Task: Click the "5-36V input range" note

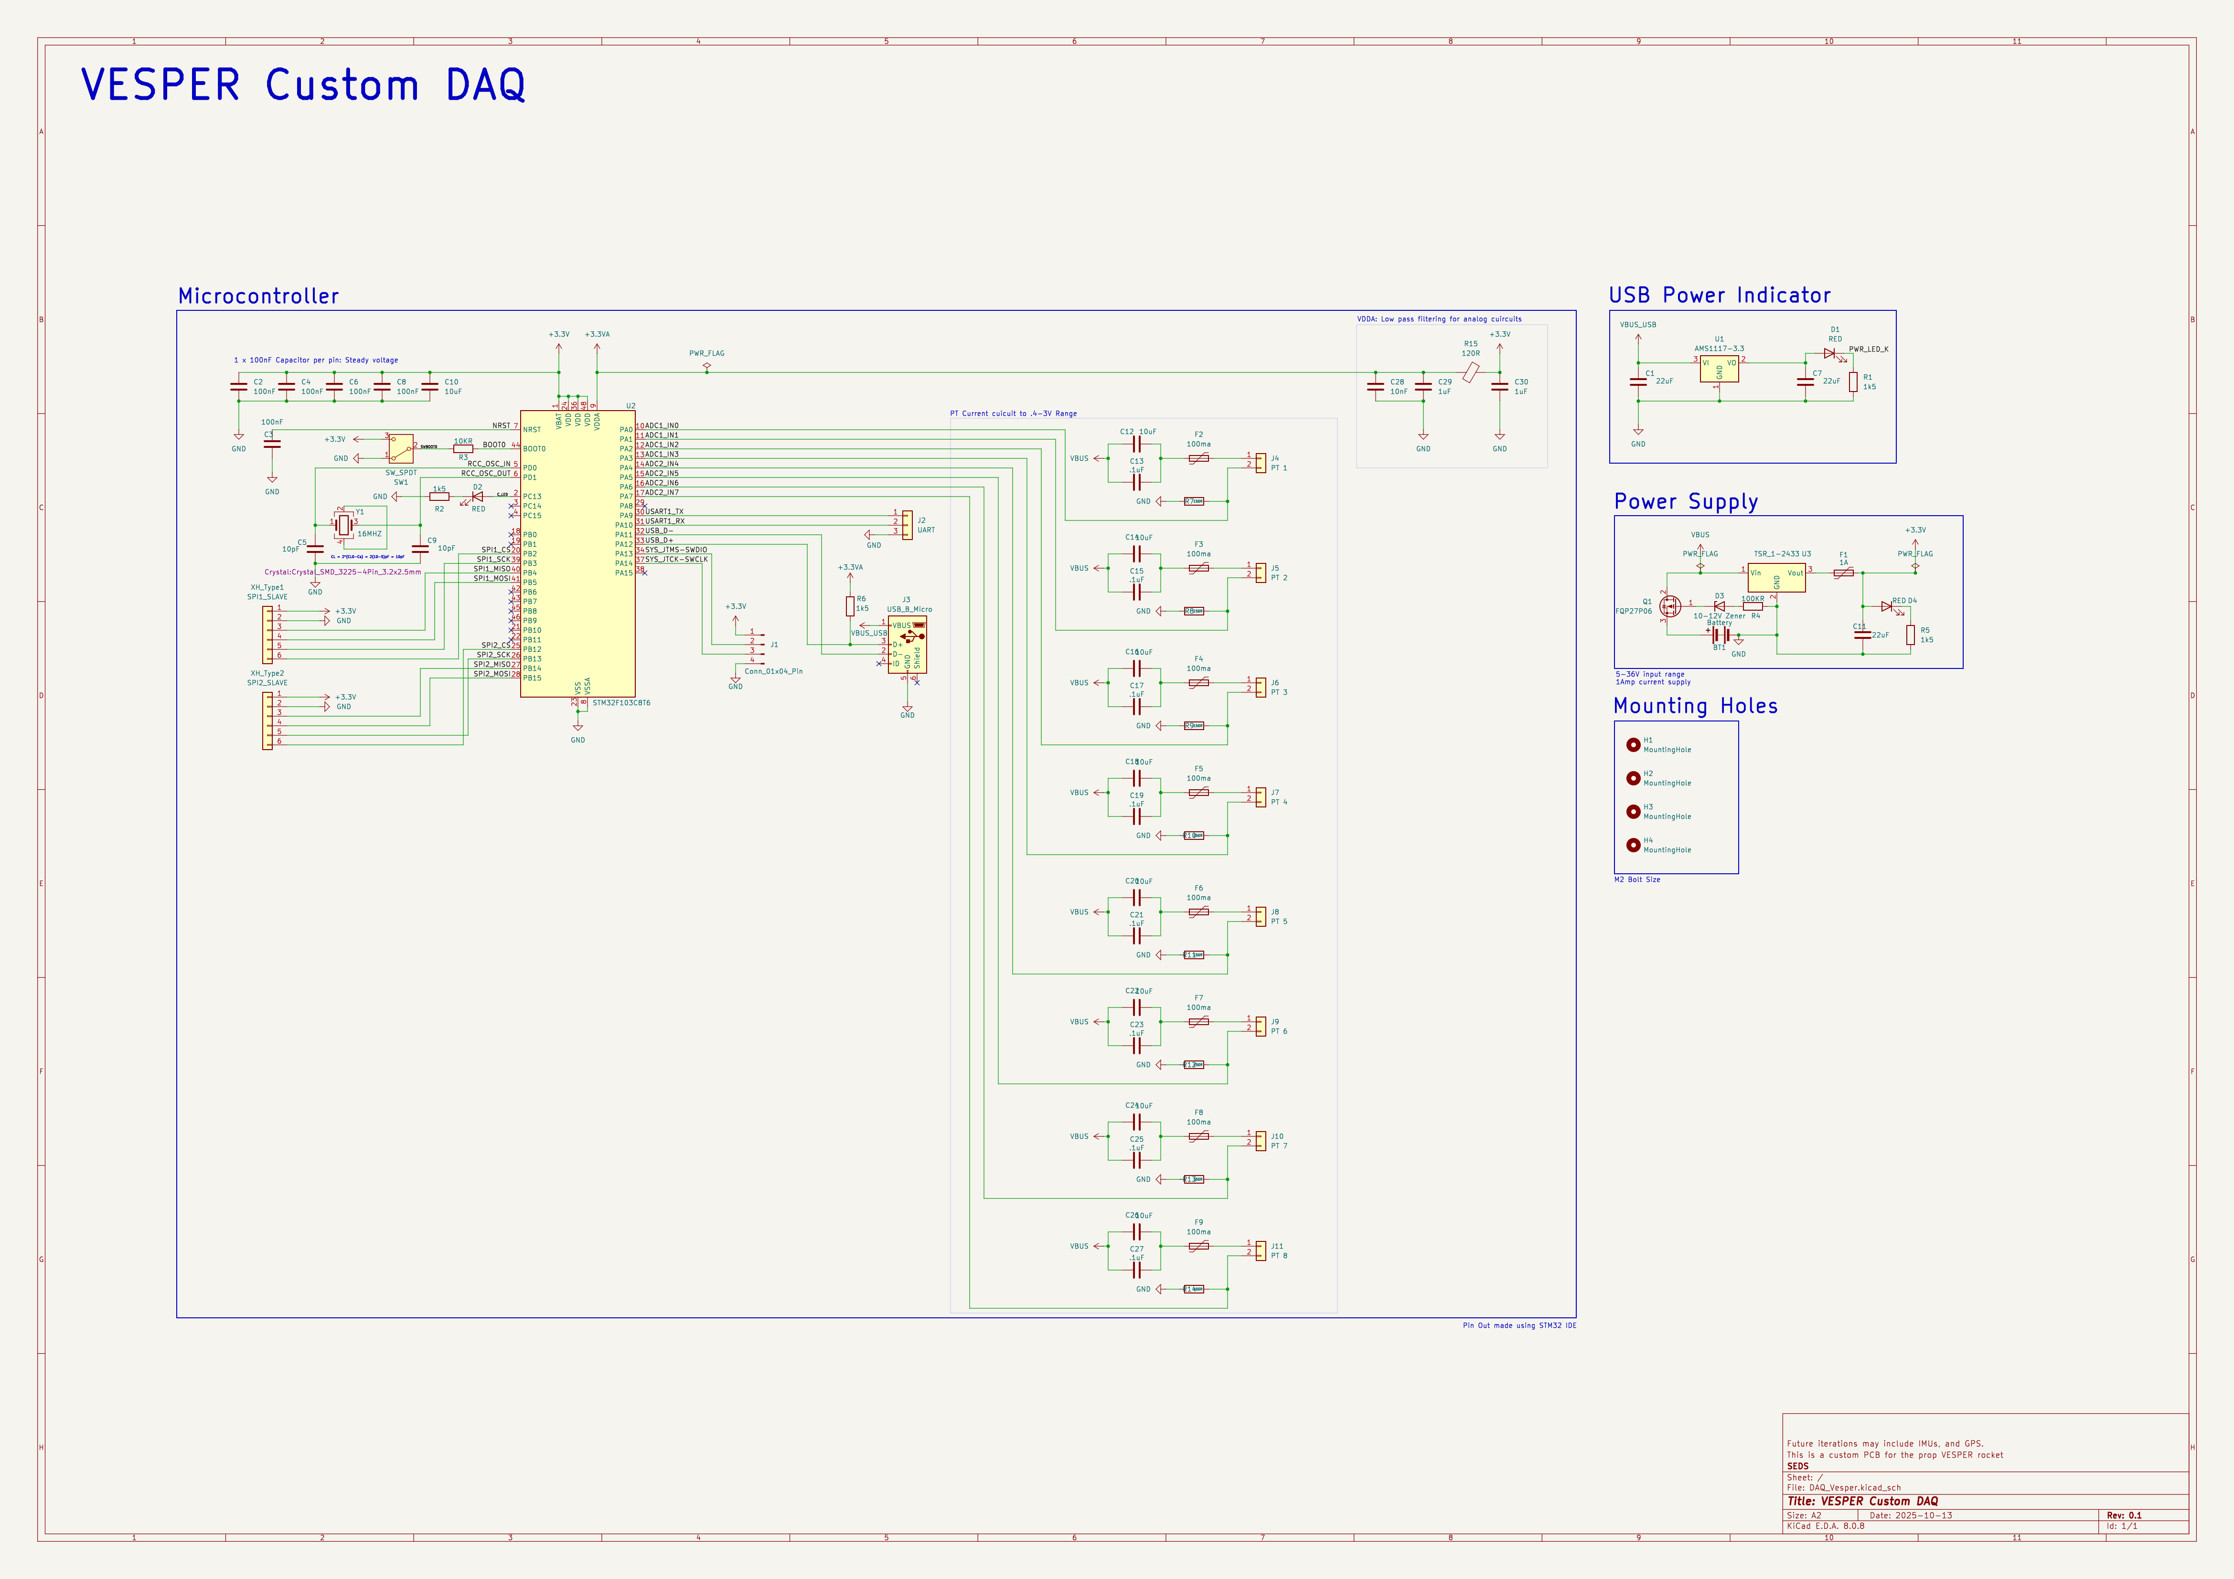Action: tap(1649, 674)
